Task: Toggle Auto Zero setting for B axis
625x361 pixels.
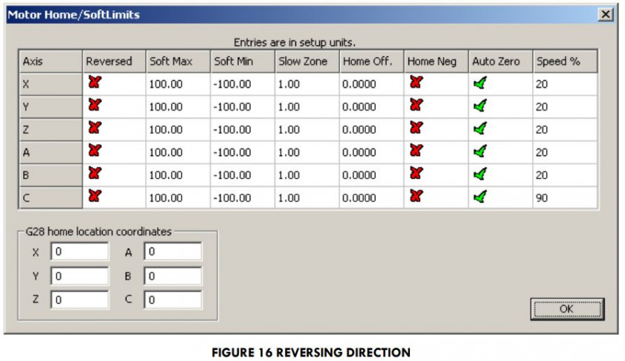Action: click(480, 174)
